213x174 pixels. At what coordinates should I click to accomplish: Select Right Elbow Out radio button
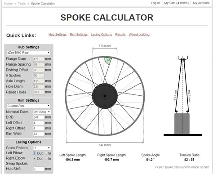(35, 158)
